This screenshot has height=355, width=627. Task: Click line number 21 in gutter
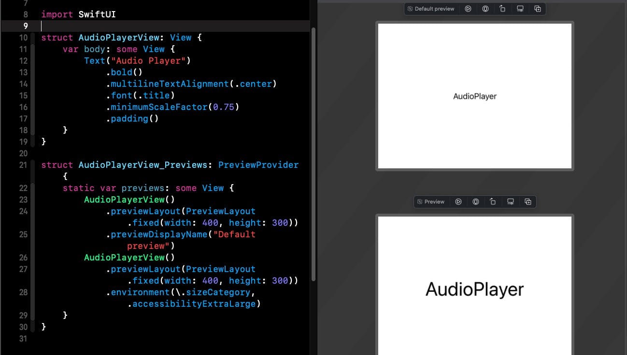(x=23, y=165)
